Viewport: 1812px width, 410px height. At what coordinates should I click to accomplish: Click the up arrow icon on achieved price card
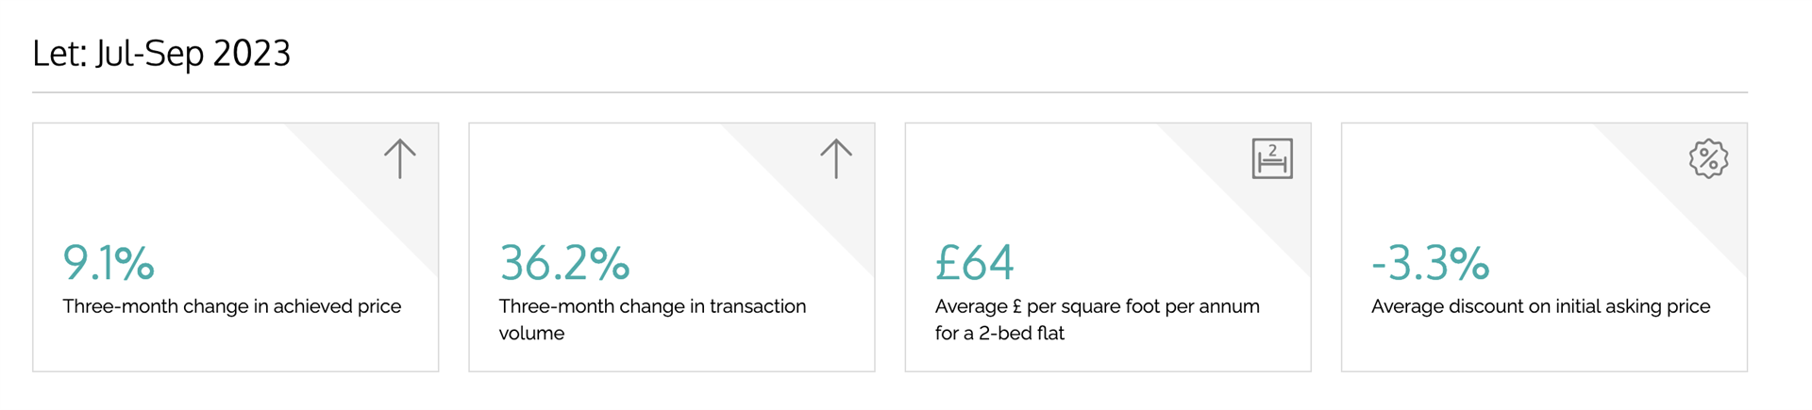(400, 159)
